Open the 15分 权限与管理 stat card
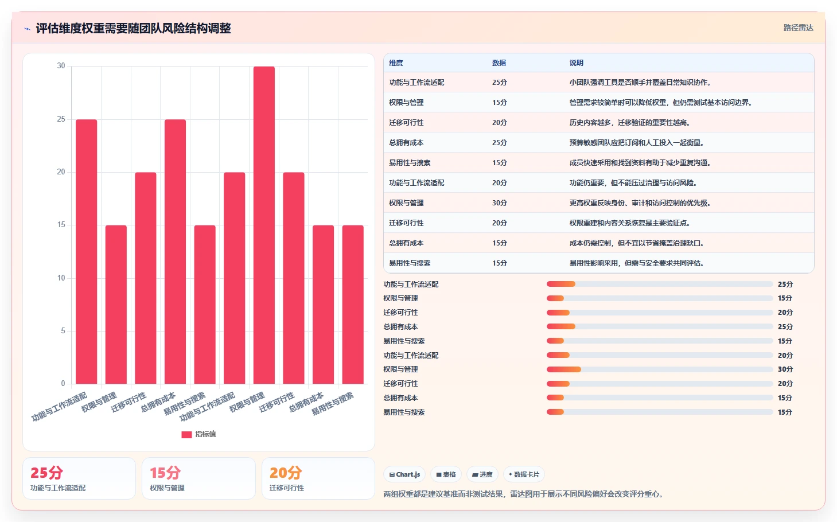This screenshot has height=522, width=837. pos(198,478)
